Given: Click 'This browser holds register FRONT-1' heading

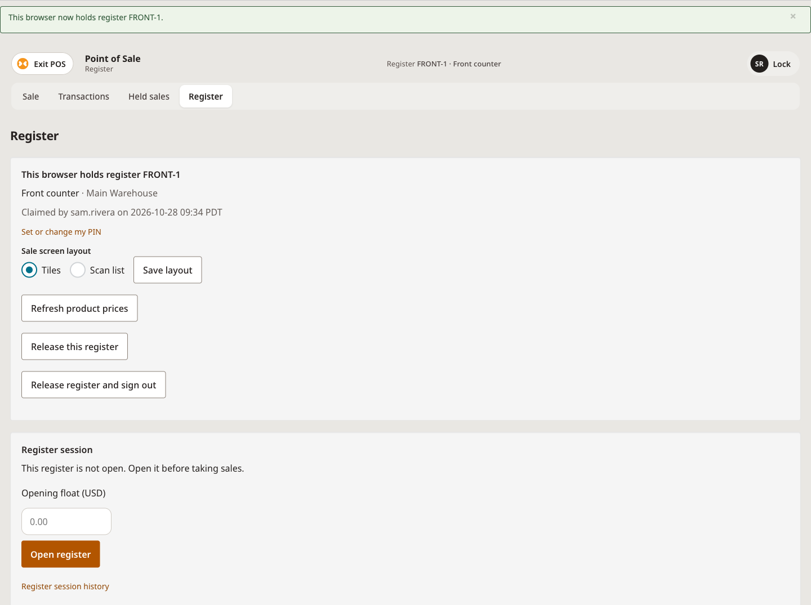Looking at the screenshot, I should [101, 174].
